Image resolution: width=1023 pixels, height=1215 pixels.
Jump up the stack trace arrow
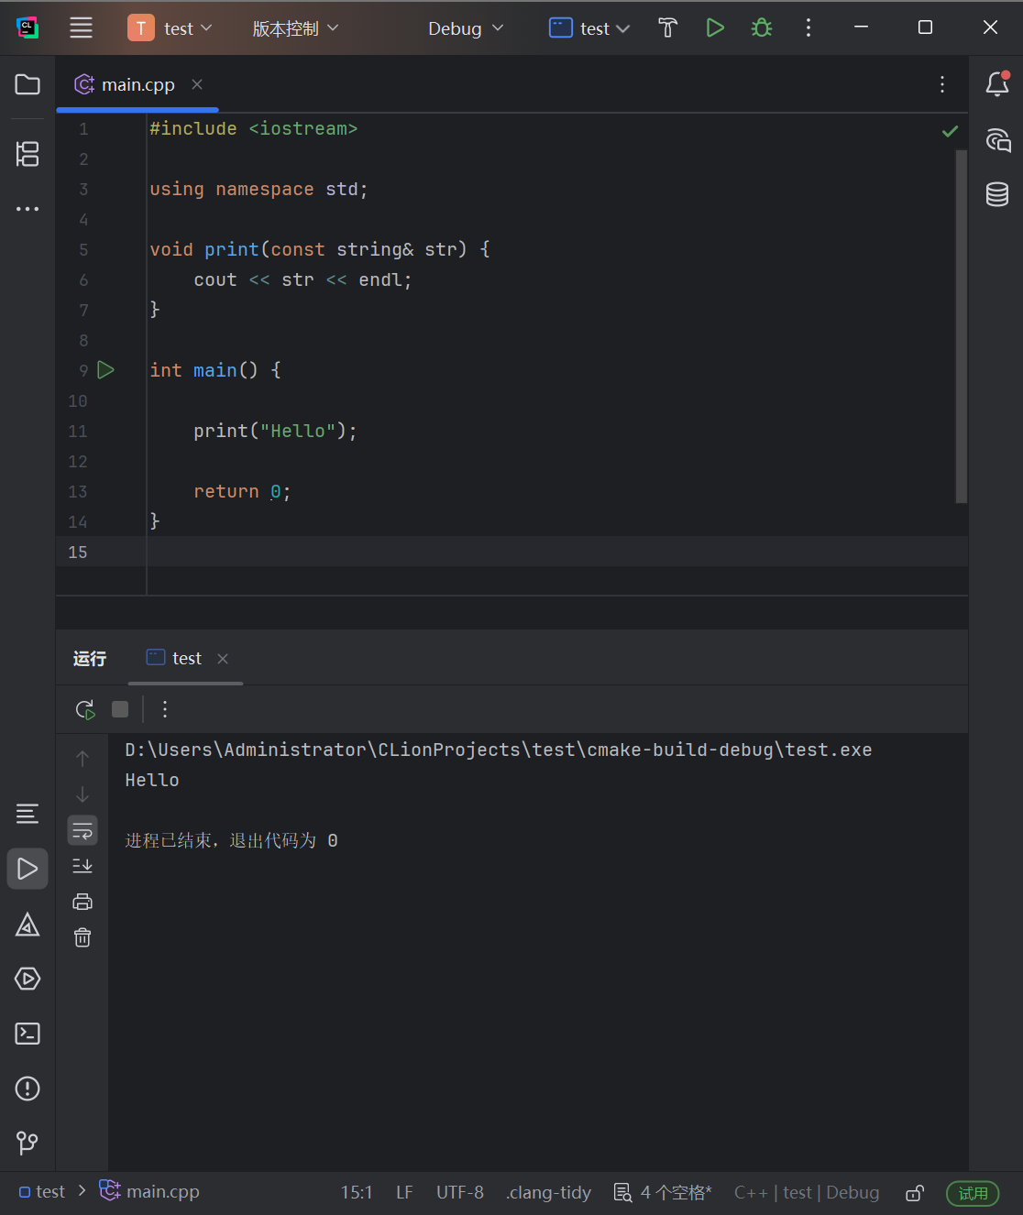[x=82, y=759]
